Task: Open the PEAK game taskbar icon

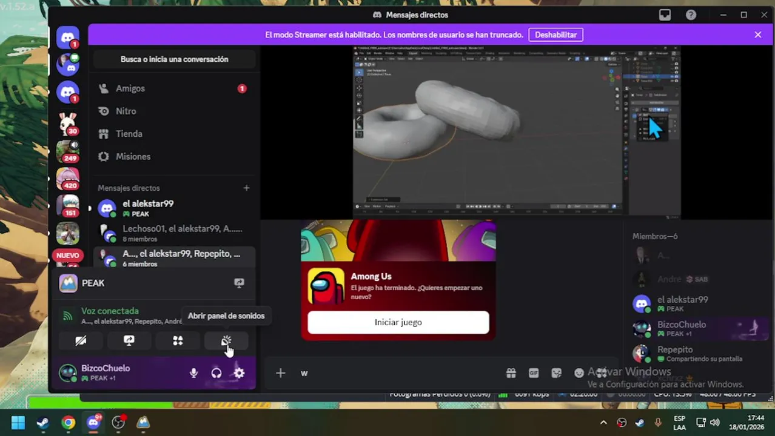Action: 143,422
